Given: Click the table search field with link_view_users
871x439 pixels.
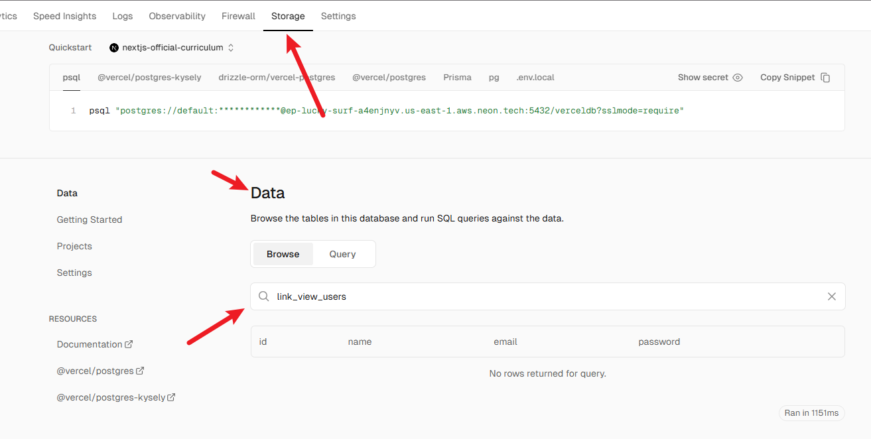Looking at the screenshot, I should 548,296.
